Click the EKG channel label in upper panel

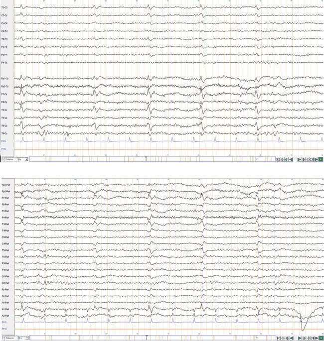tap(4, 141)
